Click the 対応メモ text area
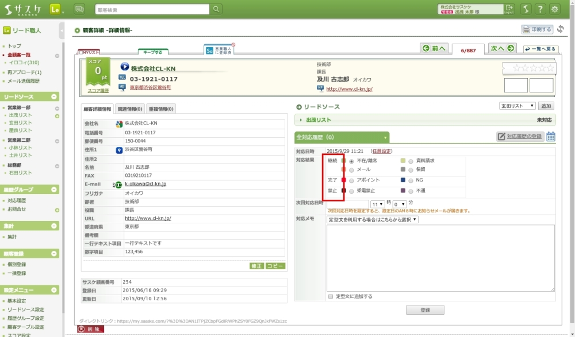Screen dimensions: 575x337 coord(440,257)
